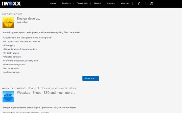182x113 pixels.
Task: Click the yellow code icon
Action: click(8, 22)
